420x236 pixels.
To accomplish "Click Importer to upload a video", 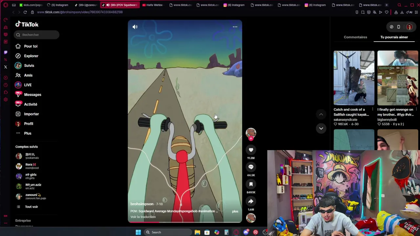I will coord(27,114).
